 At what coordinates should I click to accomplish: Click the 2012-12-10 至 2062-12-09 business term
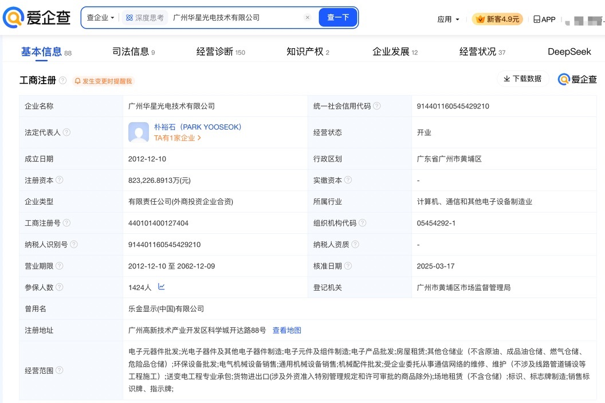171,266
